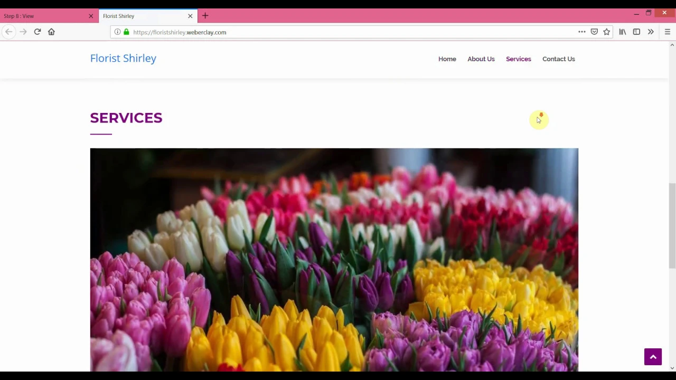The width and height of the screenshot is (676, 380).
Task: Click the Florist Shirley site logo
Action: [123, 58]
